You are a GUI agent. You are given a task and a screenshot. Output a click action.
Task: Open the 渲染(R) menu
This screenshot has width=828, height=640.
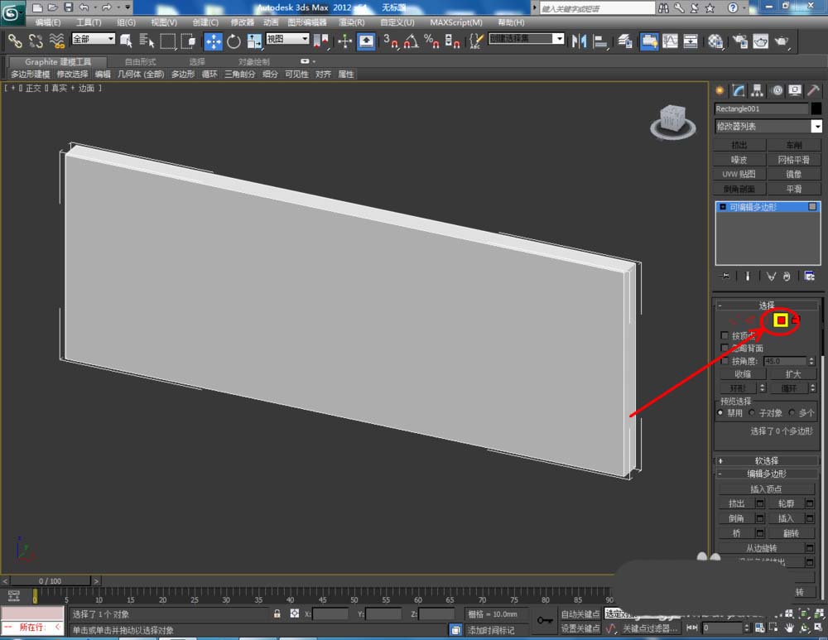351,22
